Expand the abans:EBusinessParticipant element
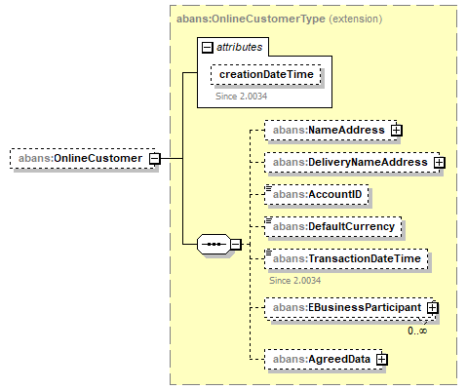This screenshot has width=467, height=390. point(433,308)
